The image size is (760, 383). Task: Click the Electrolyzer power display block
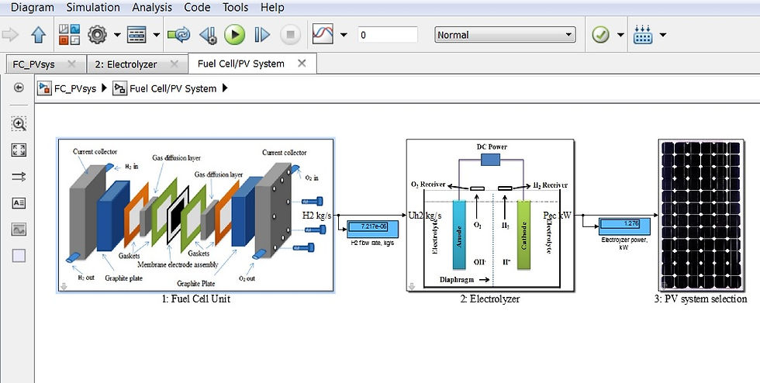(625, 226)
